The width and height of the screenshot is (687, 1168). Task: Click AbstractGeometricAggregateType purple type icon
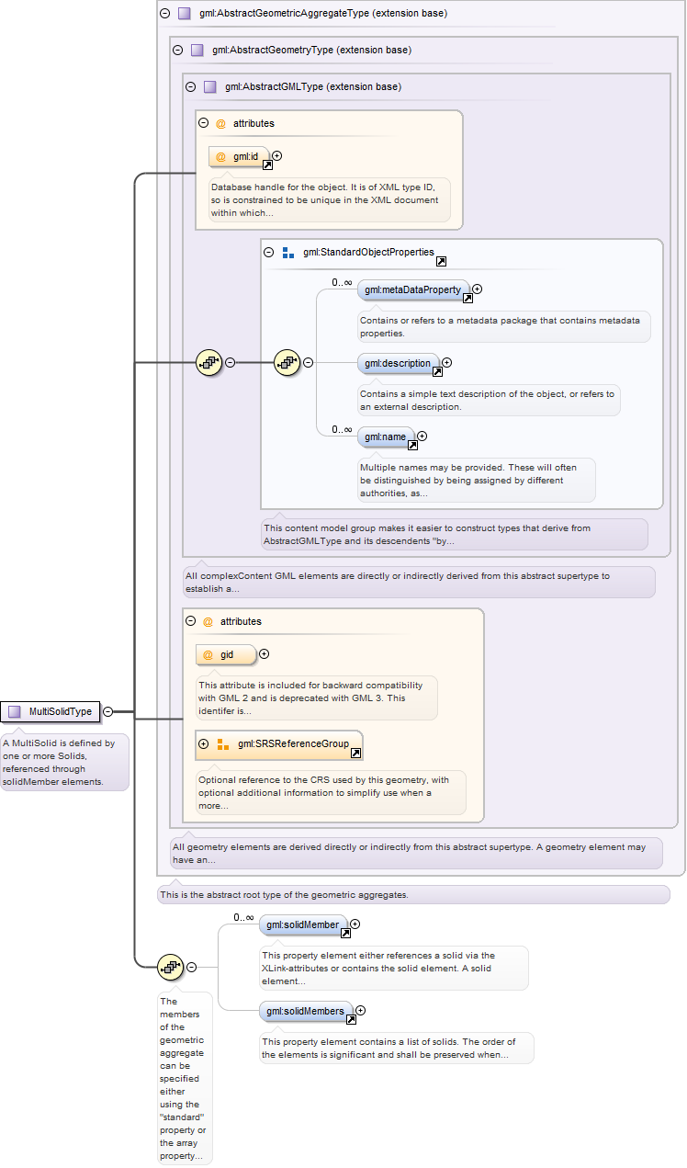(184, 14)
